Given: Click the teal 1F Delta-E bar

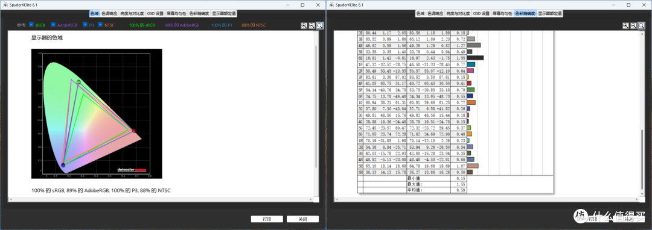Looking at the screenshot, I should coord(471,64).
